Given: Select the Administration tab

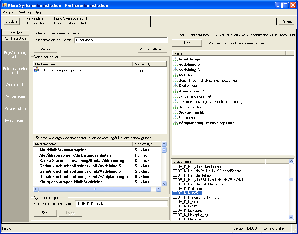Looking at the screenshot, I should 15,39.
